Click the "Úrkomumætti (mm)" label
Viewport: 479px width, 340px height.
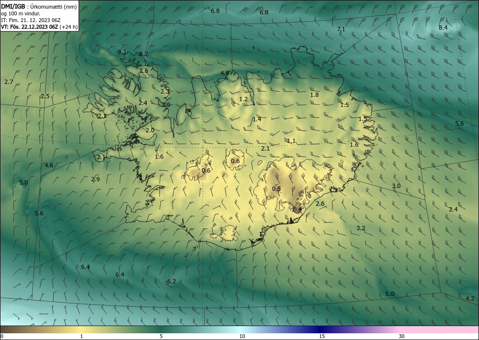54,7
